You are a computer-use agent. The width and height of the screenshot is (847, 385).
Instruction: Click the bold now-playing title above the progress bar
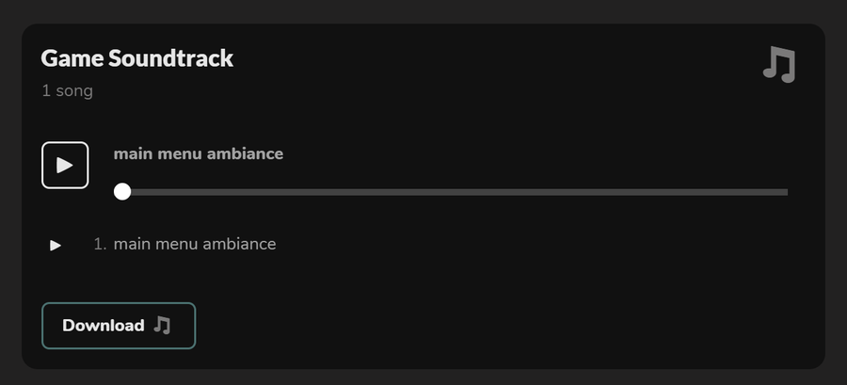[199, 153]
